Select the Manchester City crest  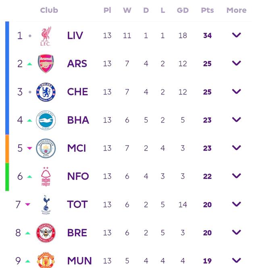point(46,148)
